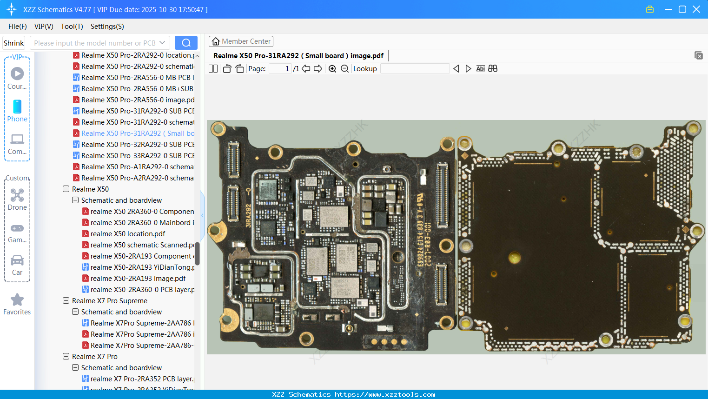The height and width of the screenshot is (399, 708).
Task: Click the binoculars search icon
Action: [x=493, y=69]
